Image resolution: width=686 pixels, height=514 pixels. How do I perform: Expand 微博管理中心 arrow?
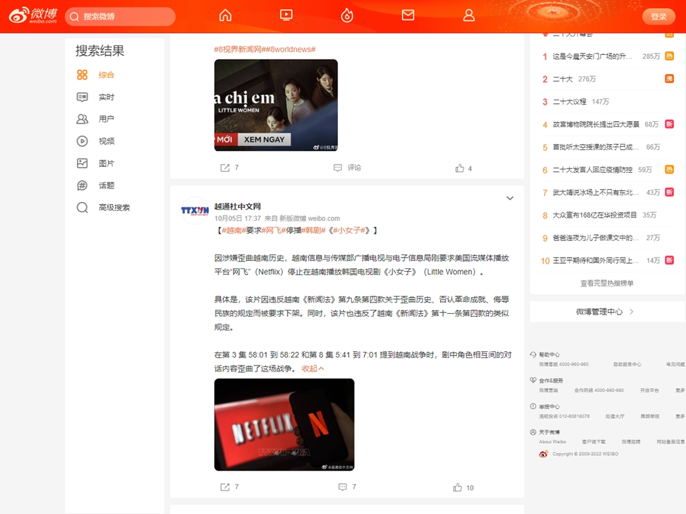(x=631, y=312)
